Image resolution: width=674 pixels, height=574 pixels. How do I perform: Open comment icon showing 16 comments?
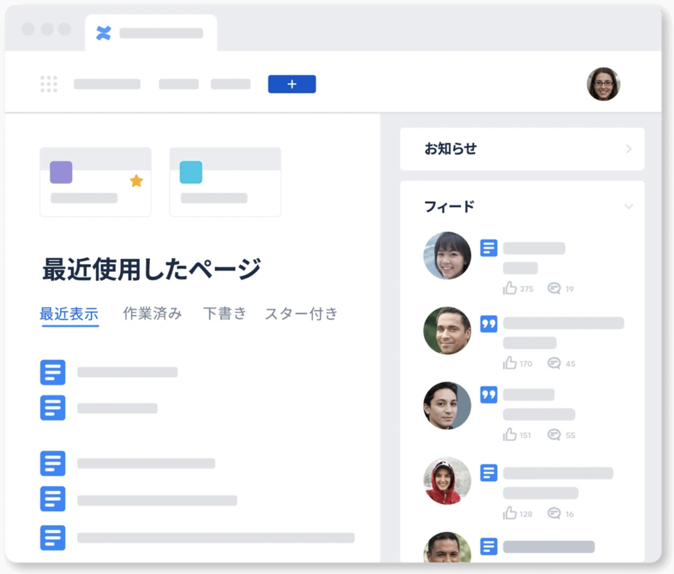click(x=554, y=513)
